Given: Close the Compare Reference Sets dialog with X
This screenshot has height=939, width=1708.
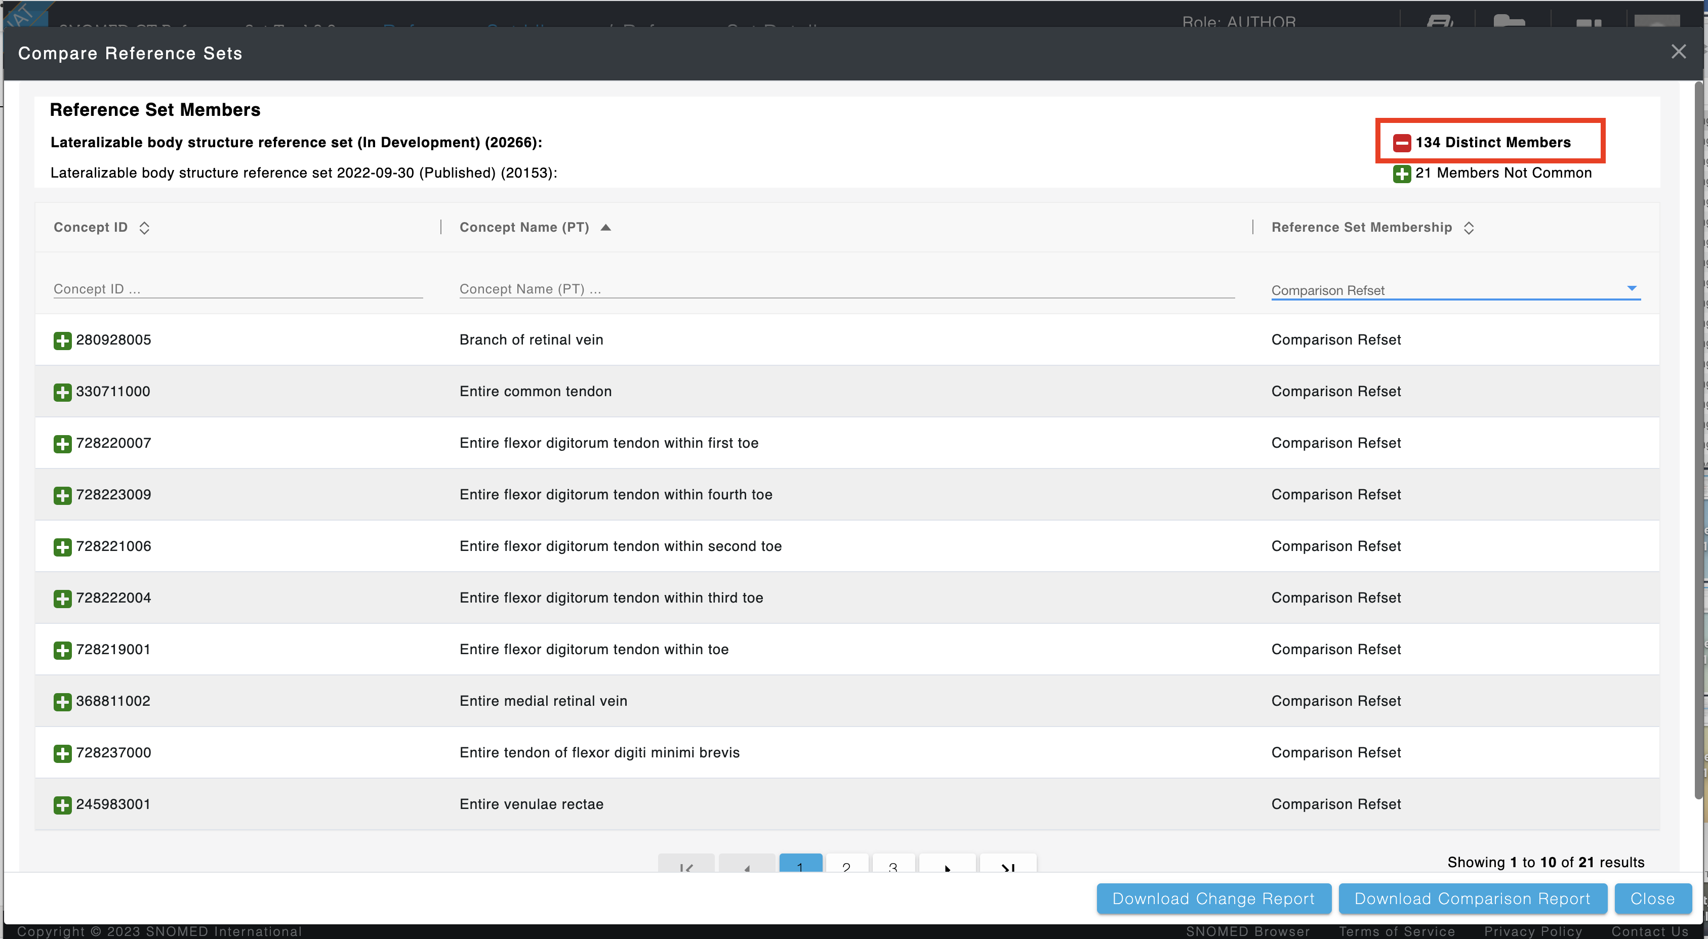Looking at the screenshot, I should click(1678, 52).
